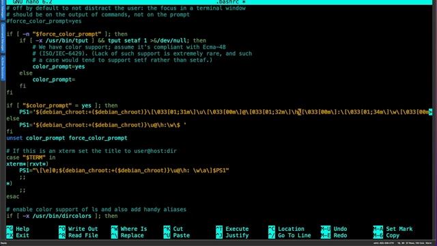This screenshot has width=437, height=246.
Task: Click the ^K Cut shortcut
Action: [173, 229]
